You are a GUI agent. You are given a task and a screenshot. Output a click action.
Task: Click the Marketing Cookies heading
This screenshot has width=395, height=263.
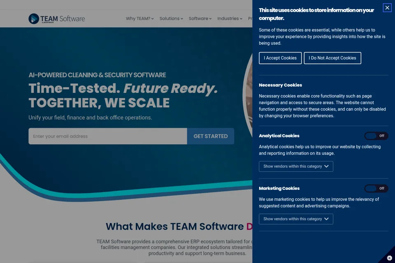pos(279,189)
